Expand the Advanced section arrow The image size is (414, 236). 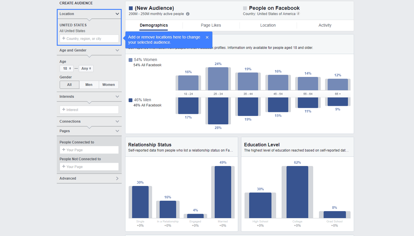pyautogui.click(x=117, y=178)
